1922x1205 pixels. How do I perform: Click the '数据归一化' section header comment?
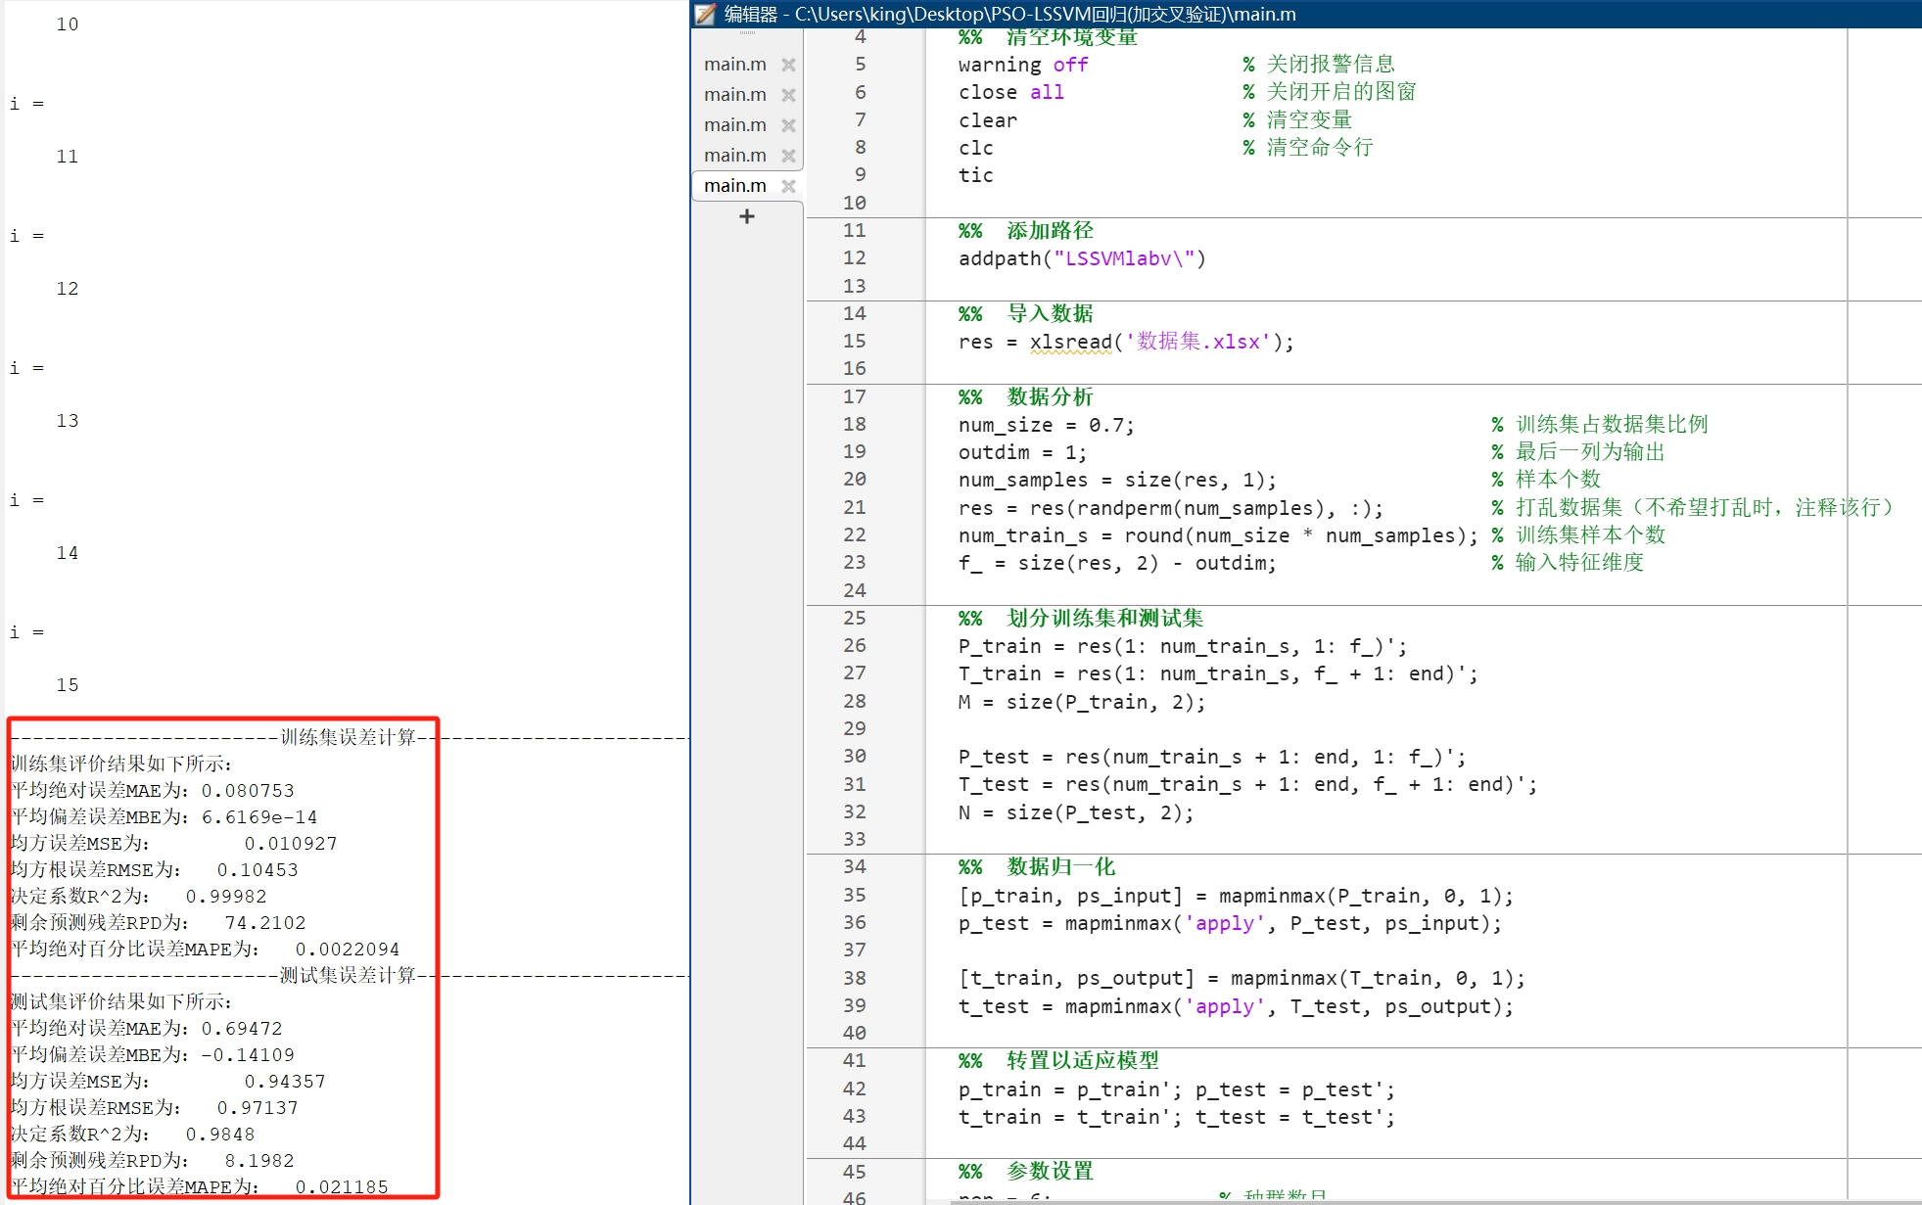point(1060,866)
